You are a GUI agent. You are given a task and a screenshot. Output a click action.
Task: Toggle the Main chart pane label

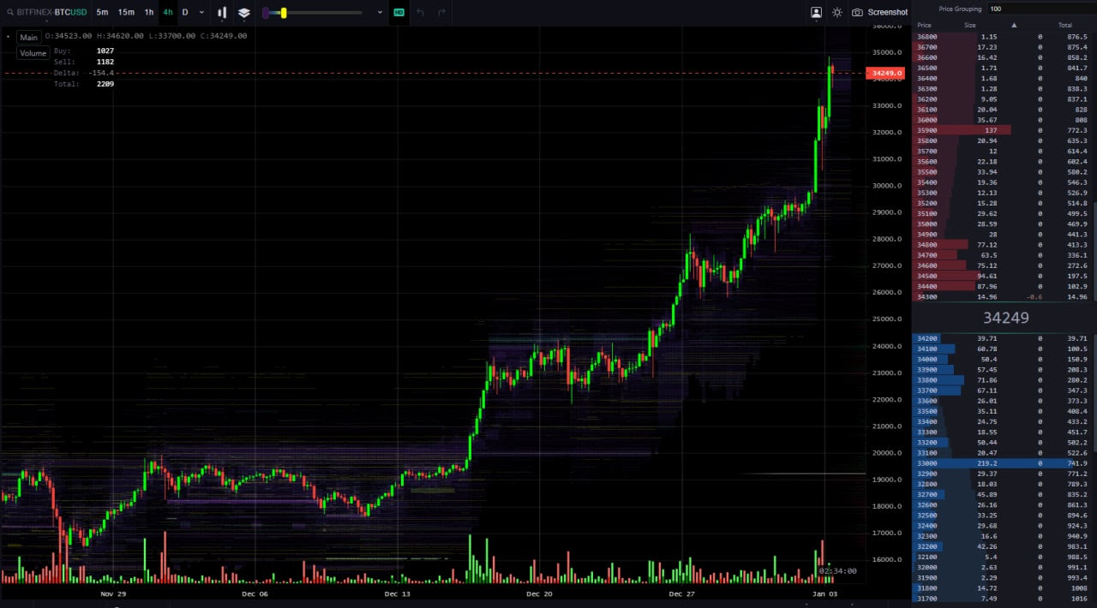pos(29,38)
